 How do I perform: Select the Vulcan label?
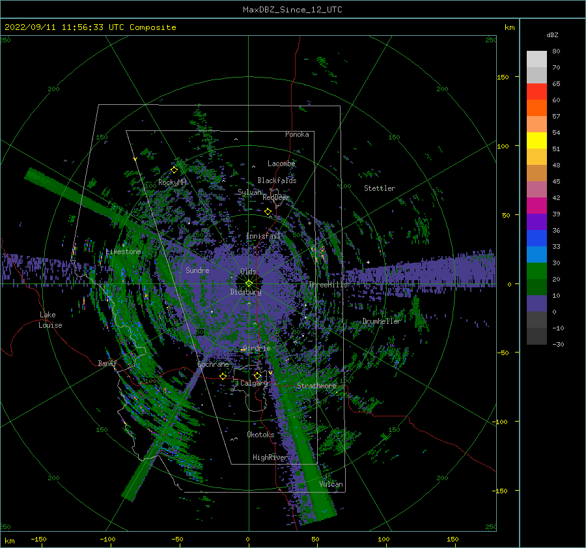331,484
